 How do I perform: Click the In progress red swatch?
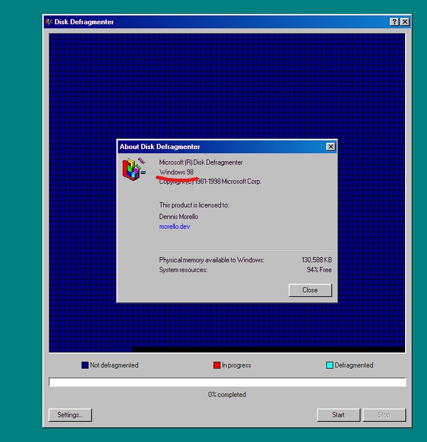tap(217, 365)
